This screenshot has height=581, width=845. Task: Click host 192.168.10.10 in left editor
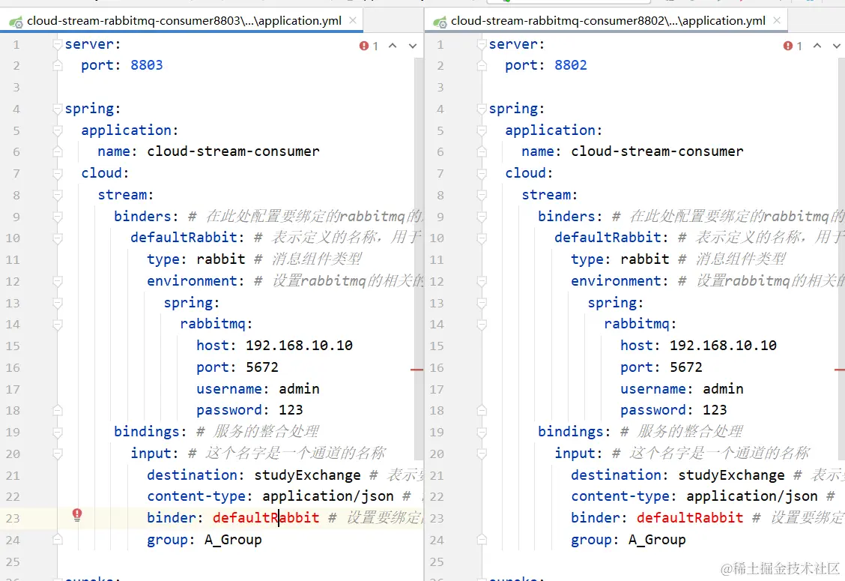pyautogui.click(x=299, y=346)
